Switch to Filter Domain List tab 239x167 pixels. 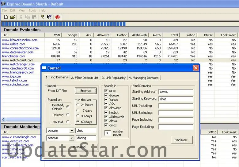click(85, 78)
